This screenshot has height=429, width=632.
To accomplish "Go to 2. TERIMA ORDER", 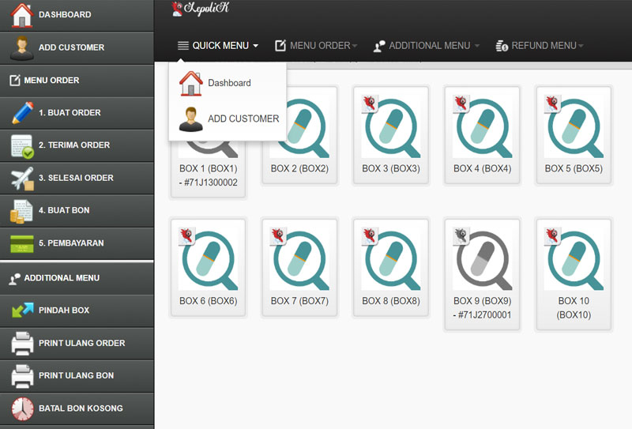I will coord(77,145).
